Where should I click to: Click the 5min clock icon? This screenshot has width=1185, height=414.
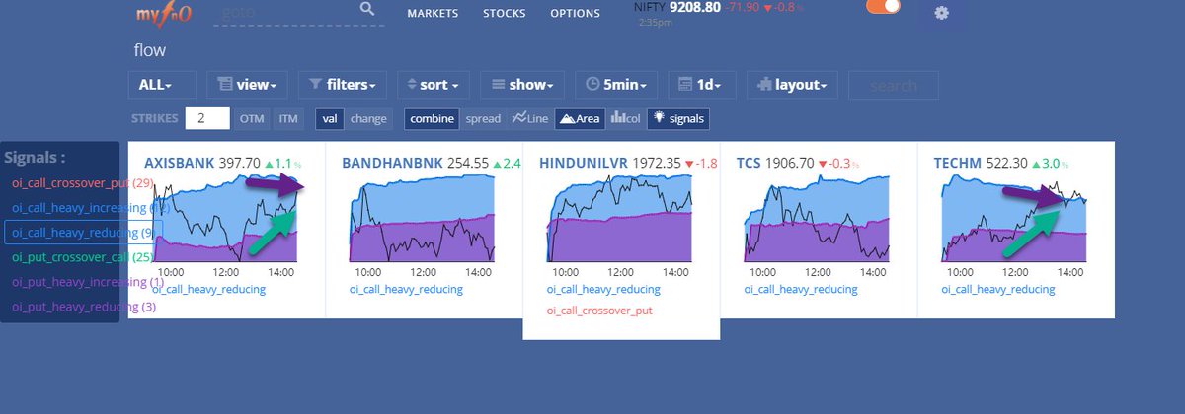tap(592, 85)
